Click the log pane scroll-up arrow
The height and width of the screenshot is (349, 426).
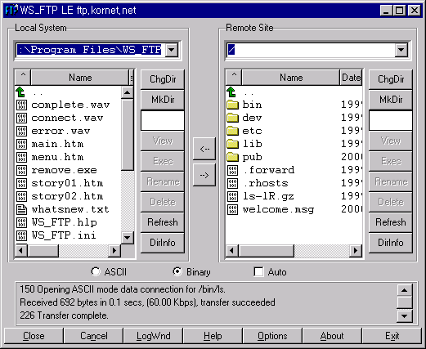[405, 290]
